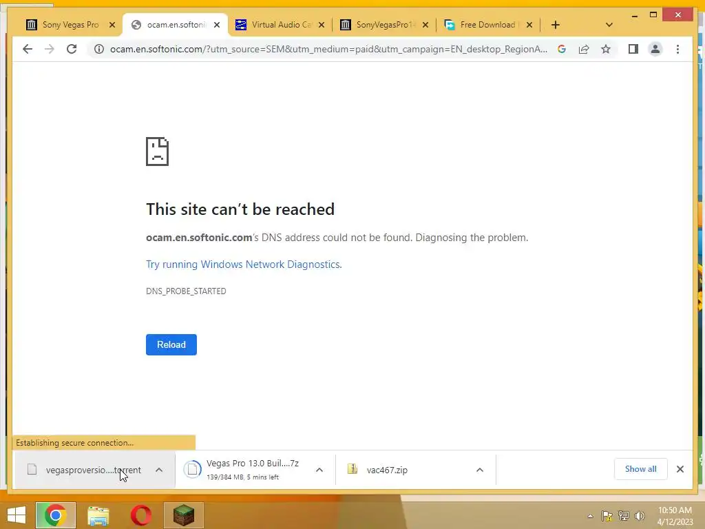Reload the page using the toolbar refresh icon
This screenshot has width=705, height=529.
pyautogui.click(x=72, y=49)
